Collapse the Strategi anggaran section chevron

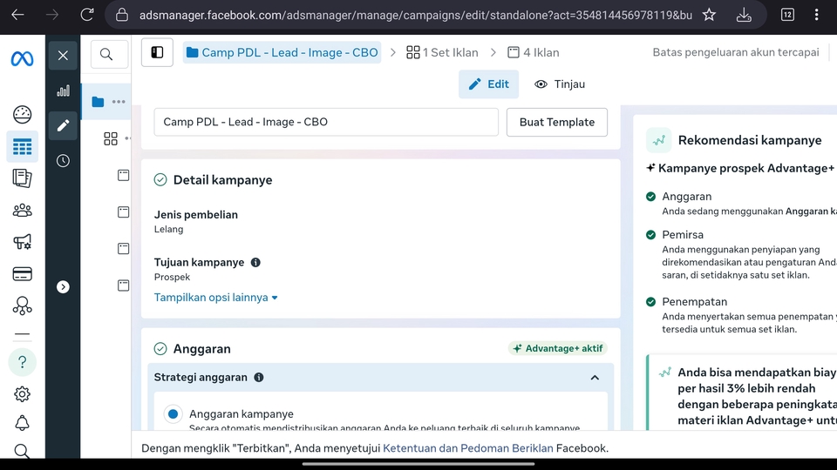[595, 377]
